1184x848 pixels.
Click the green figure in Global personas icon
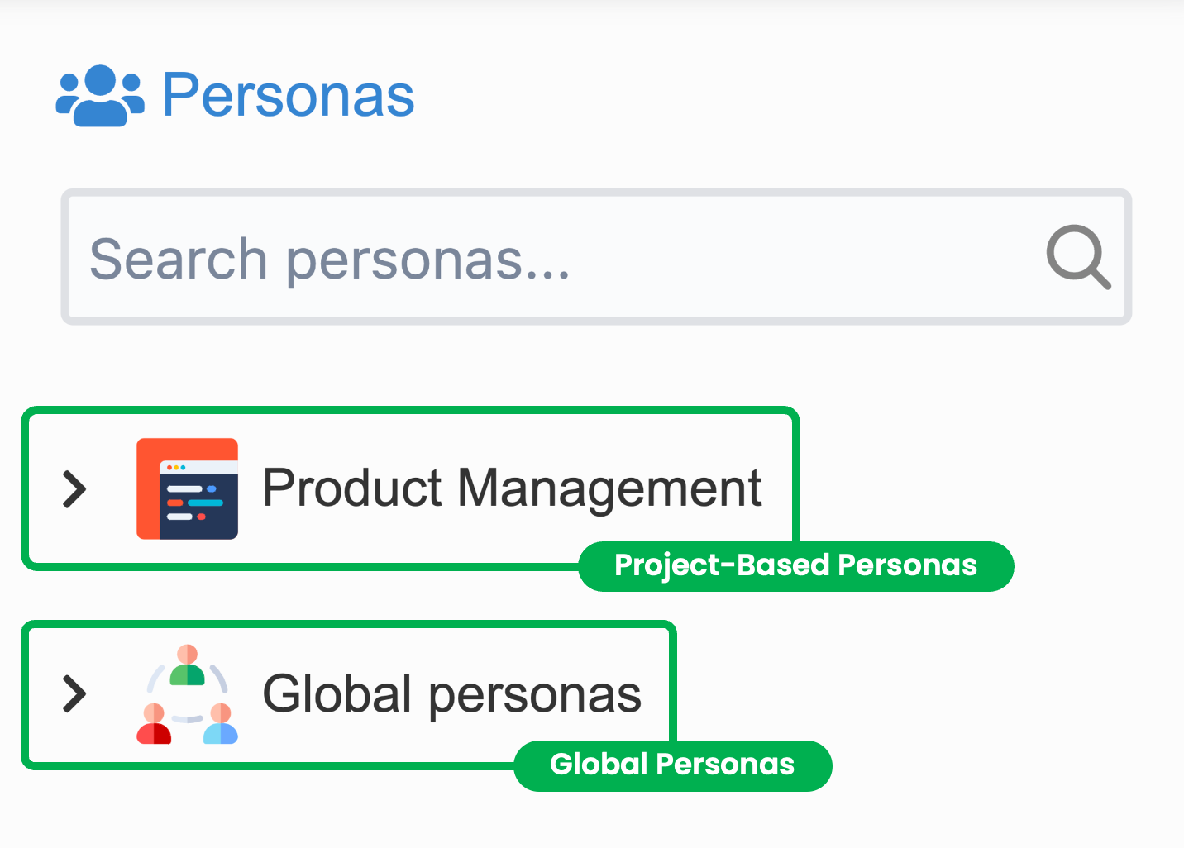click(188, 665)
